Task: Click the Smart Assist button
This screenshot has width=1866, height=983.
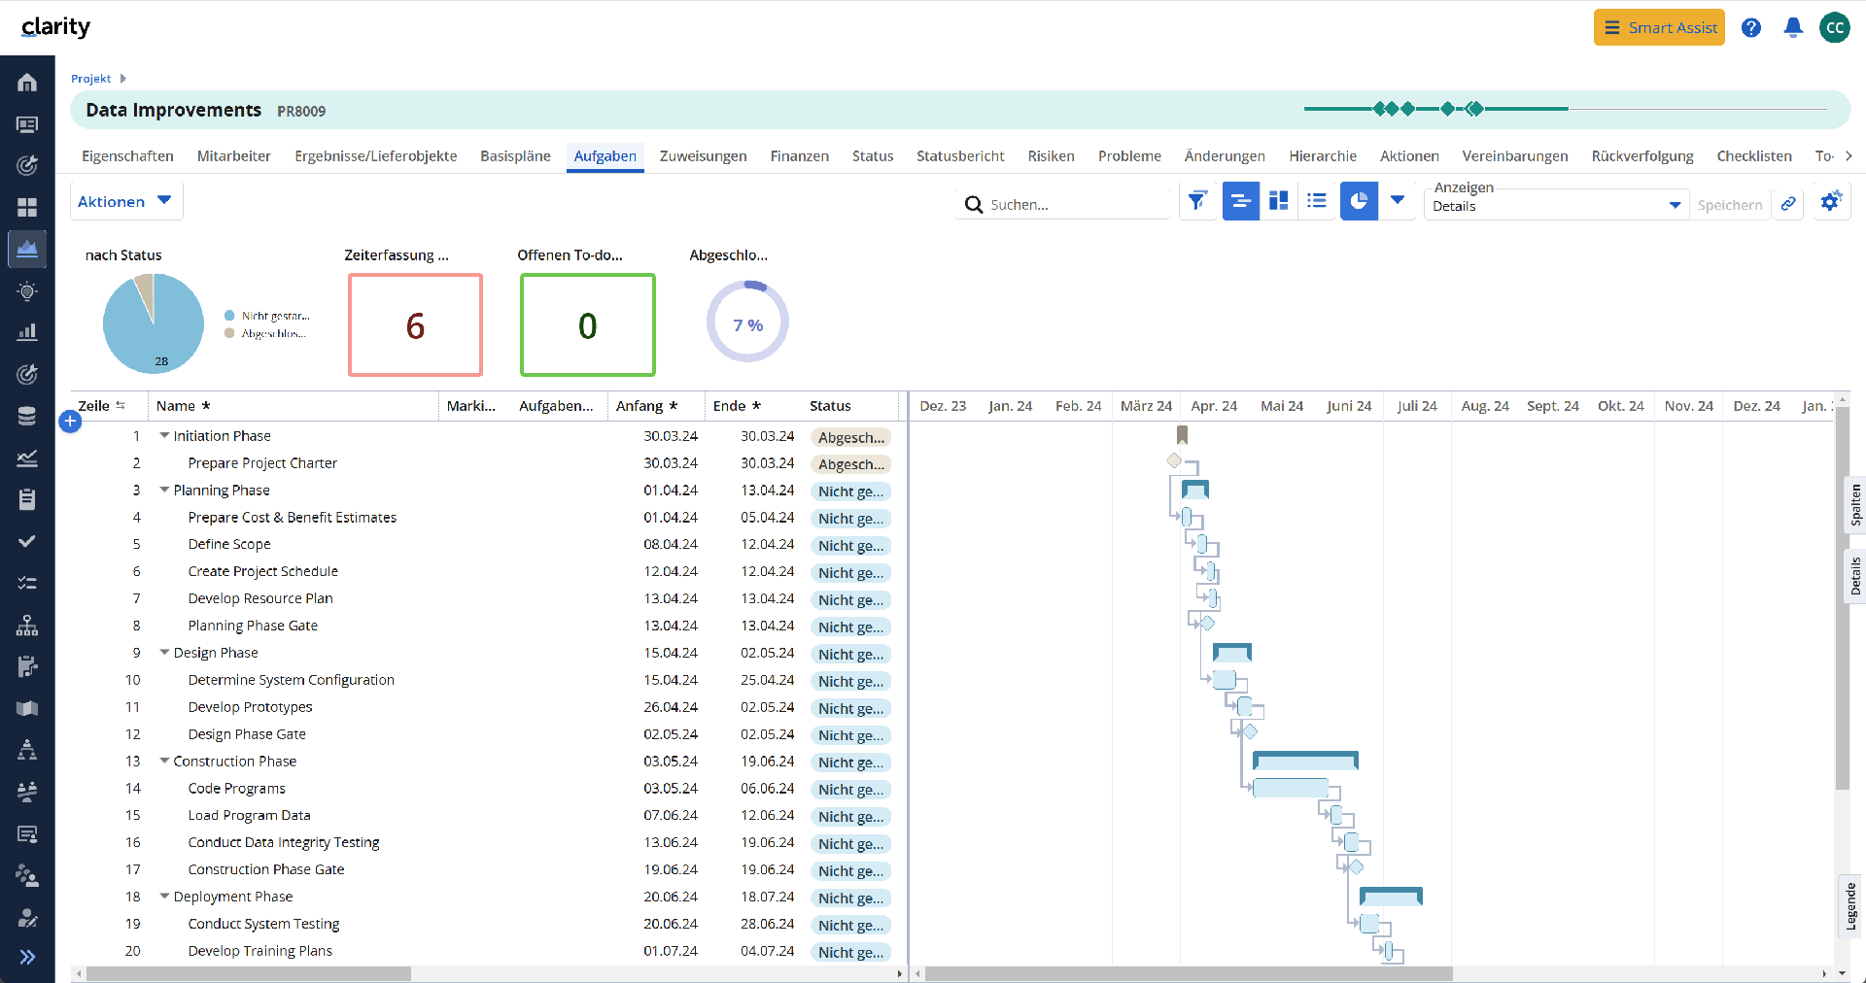Action: (x=1659, y=27)
